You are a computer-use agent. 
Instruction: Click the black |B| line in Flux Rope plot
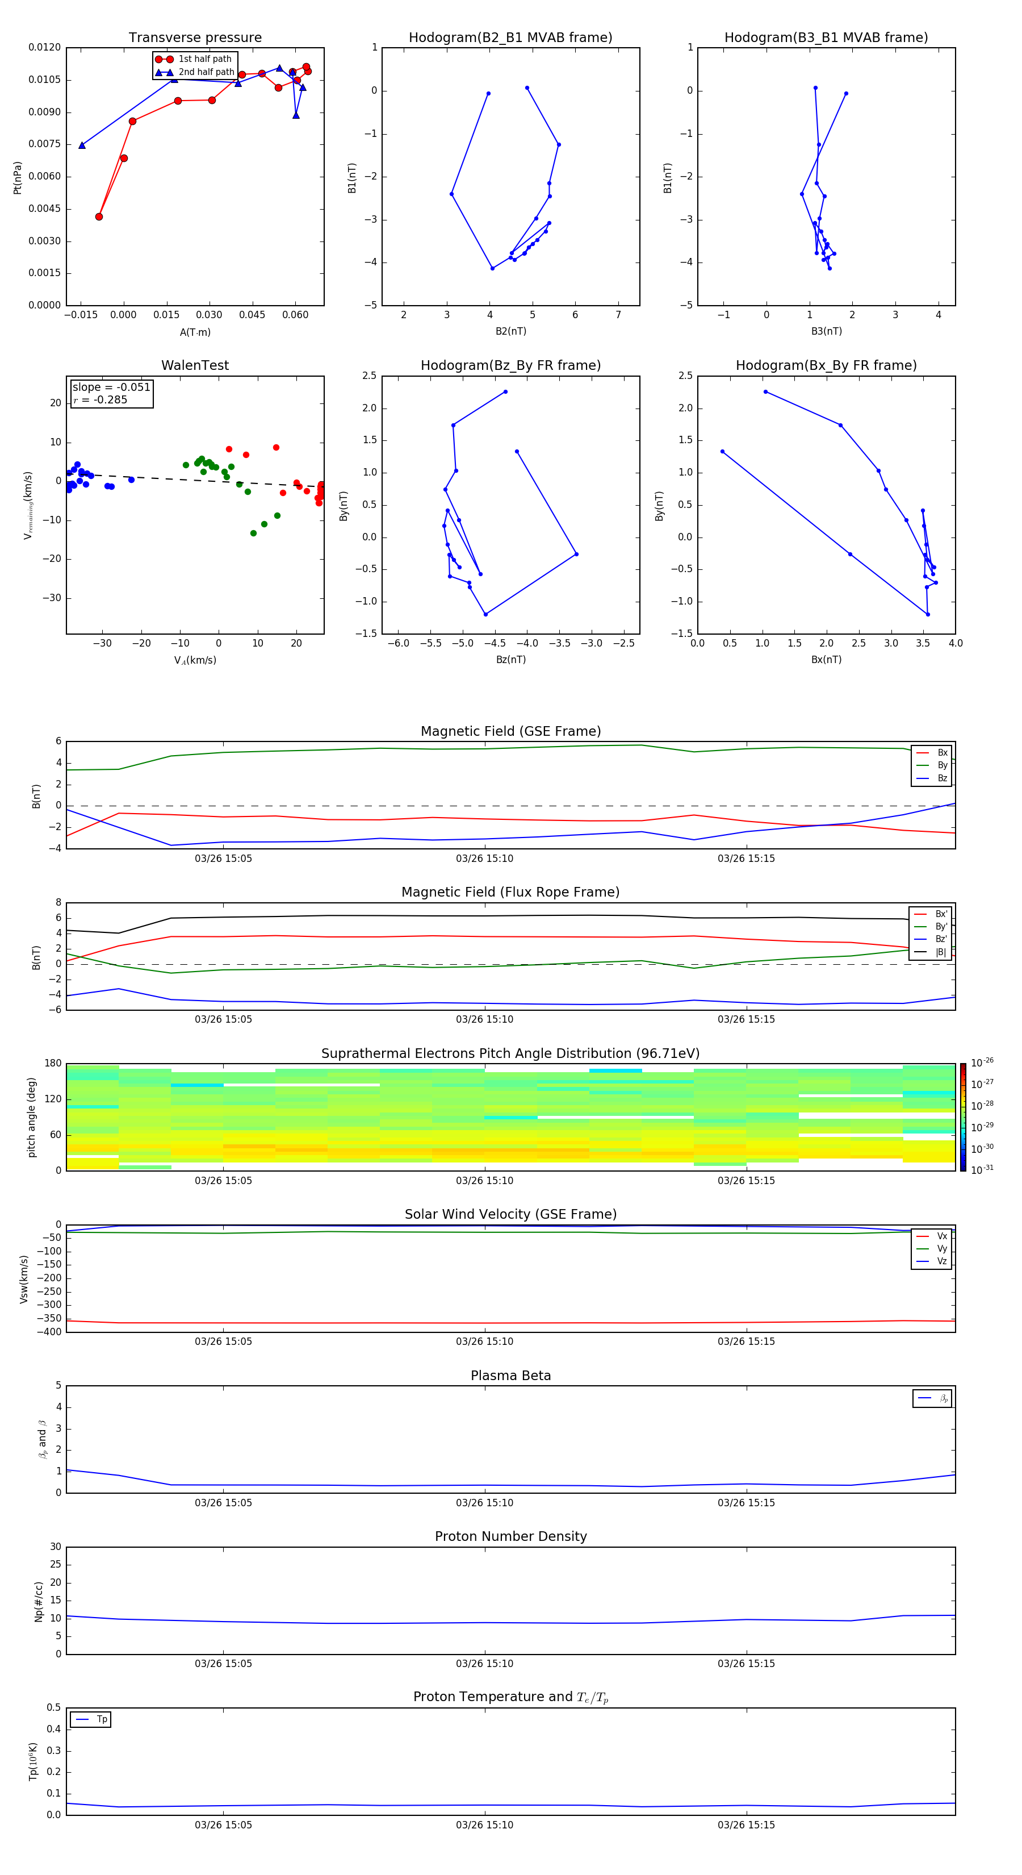509,916
